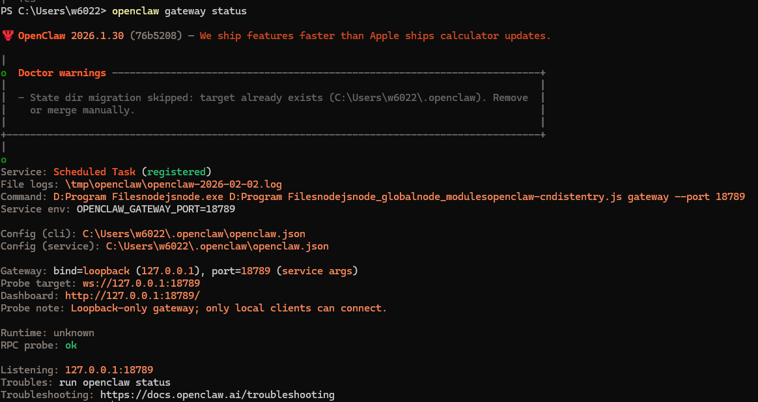Viewport: 758px width, 402px height.
Task: Click the 'OpenClaw 2026.1.30' version text
Action: [71, 36]
